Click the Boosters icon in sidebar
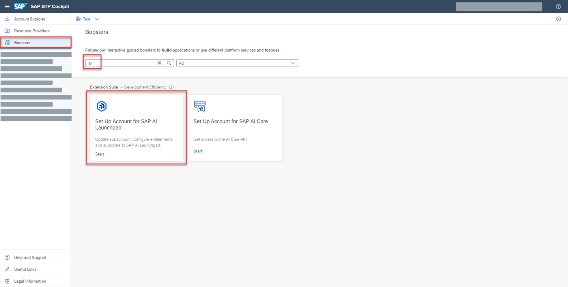 pos(7,43)
